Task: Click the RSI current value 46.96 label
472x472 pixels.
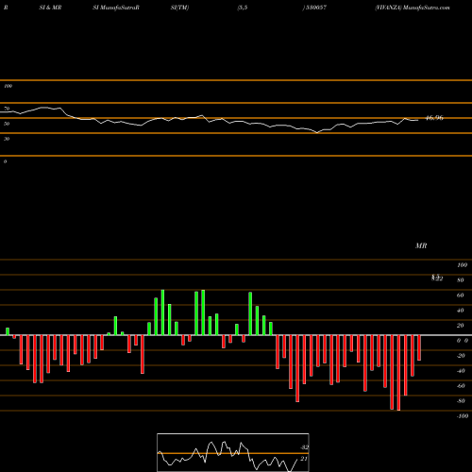Action: coord(434,118)
